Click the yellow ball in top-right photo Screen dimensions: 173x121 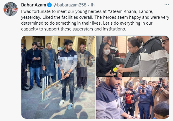[115, 70]
